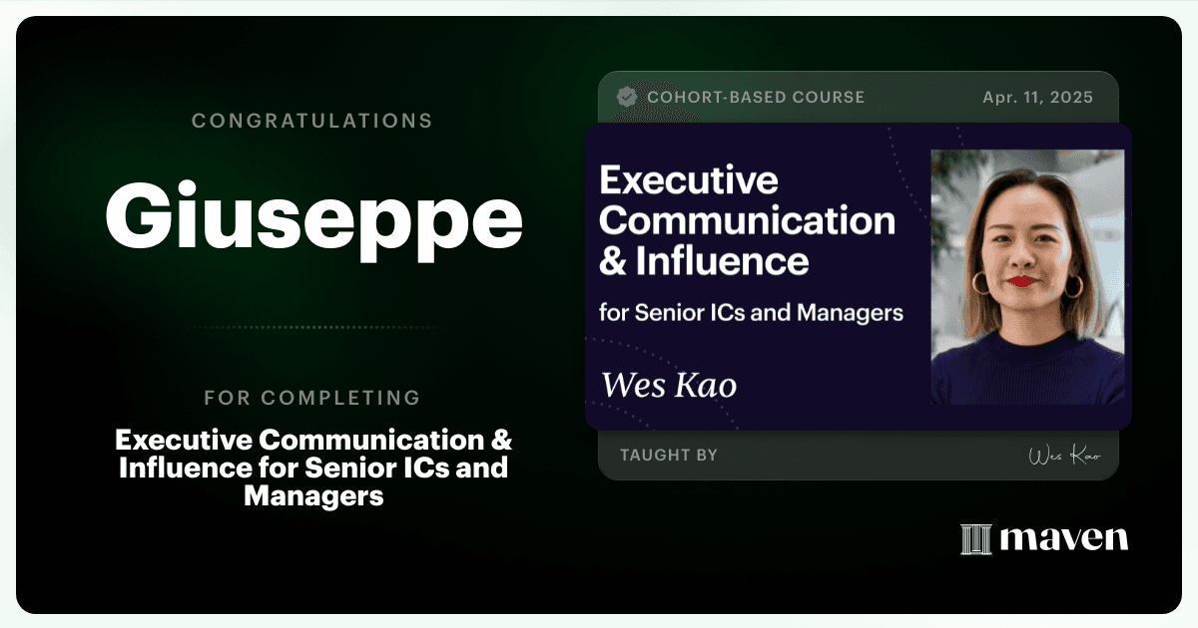
Task: Select the COHORT-BASED COURSE label
Action: 756,98
